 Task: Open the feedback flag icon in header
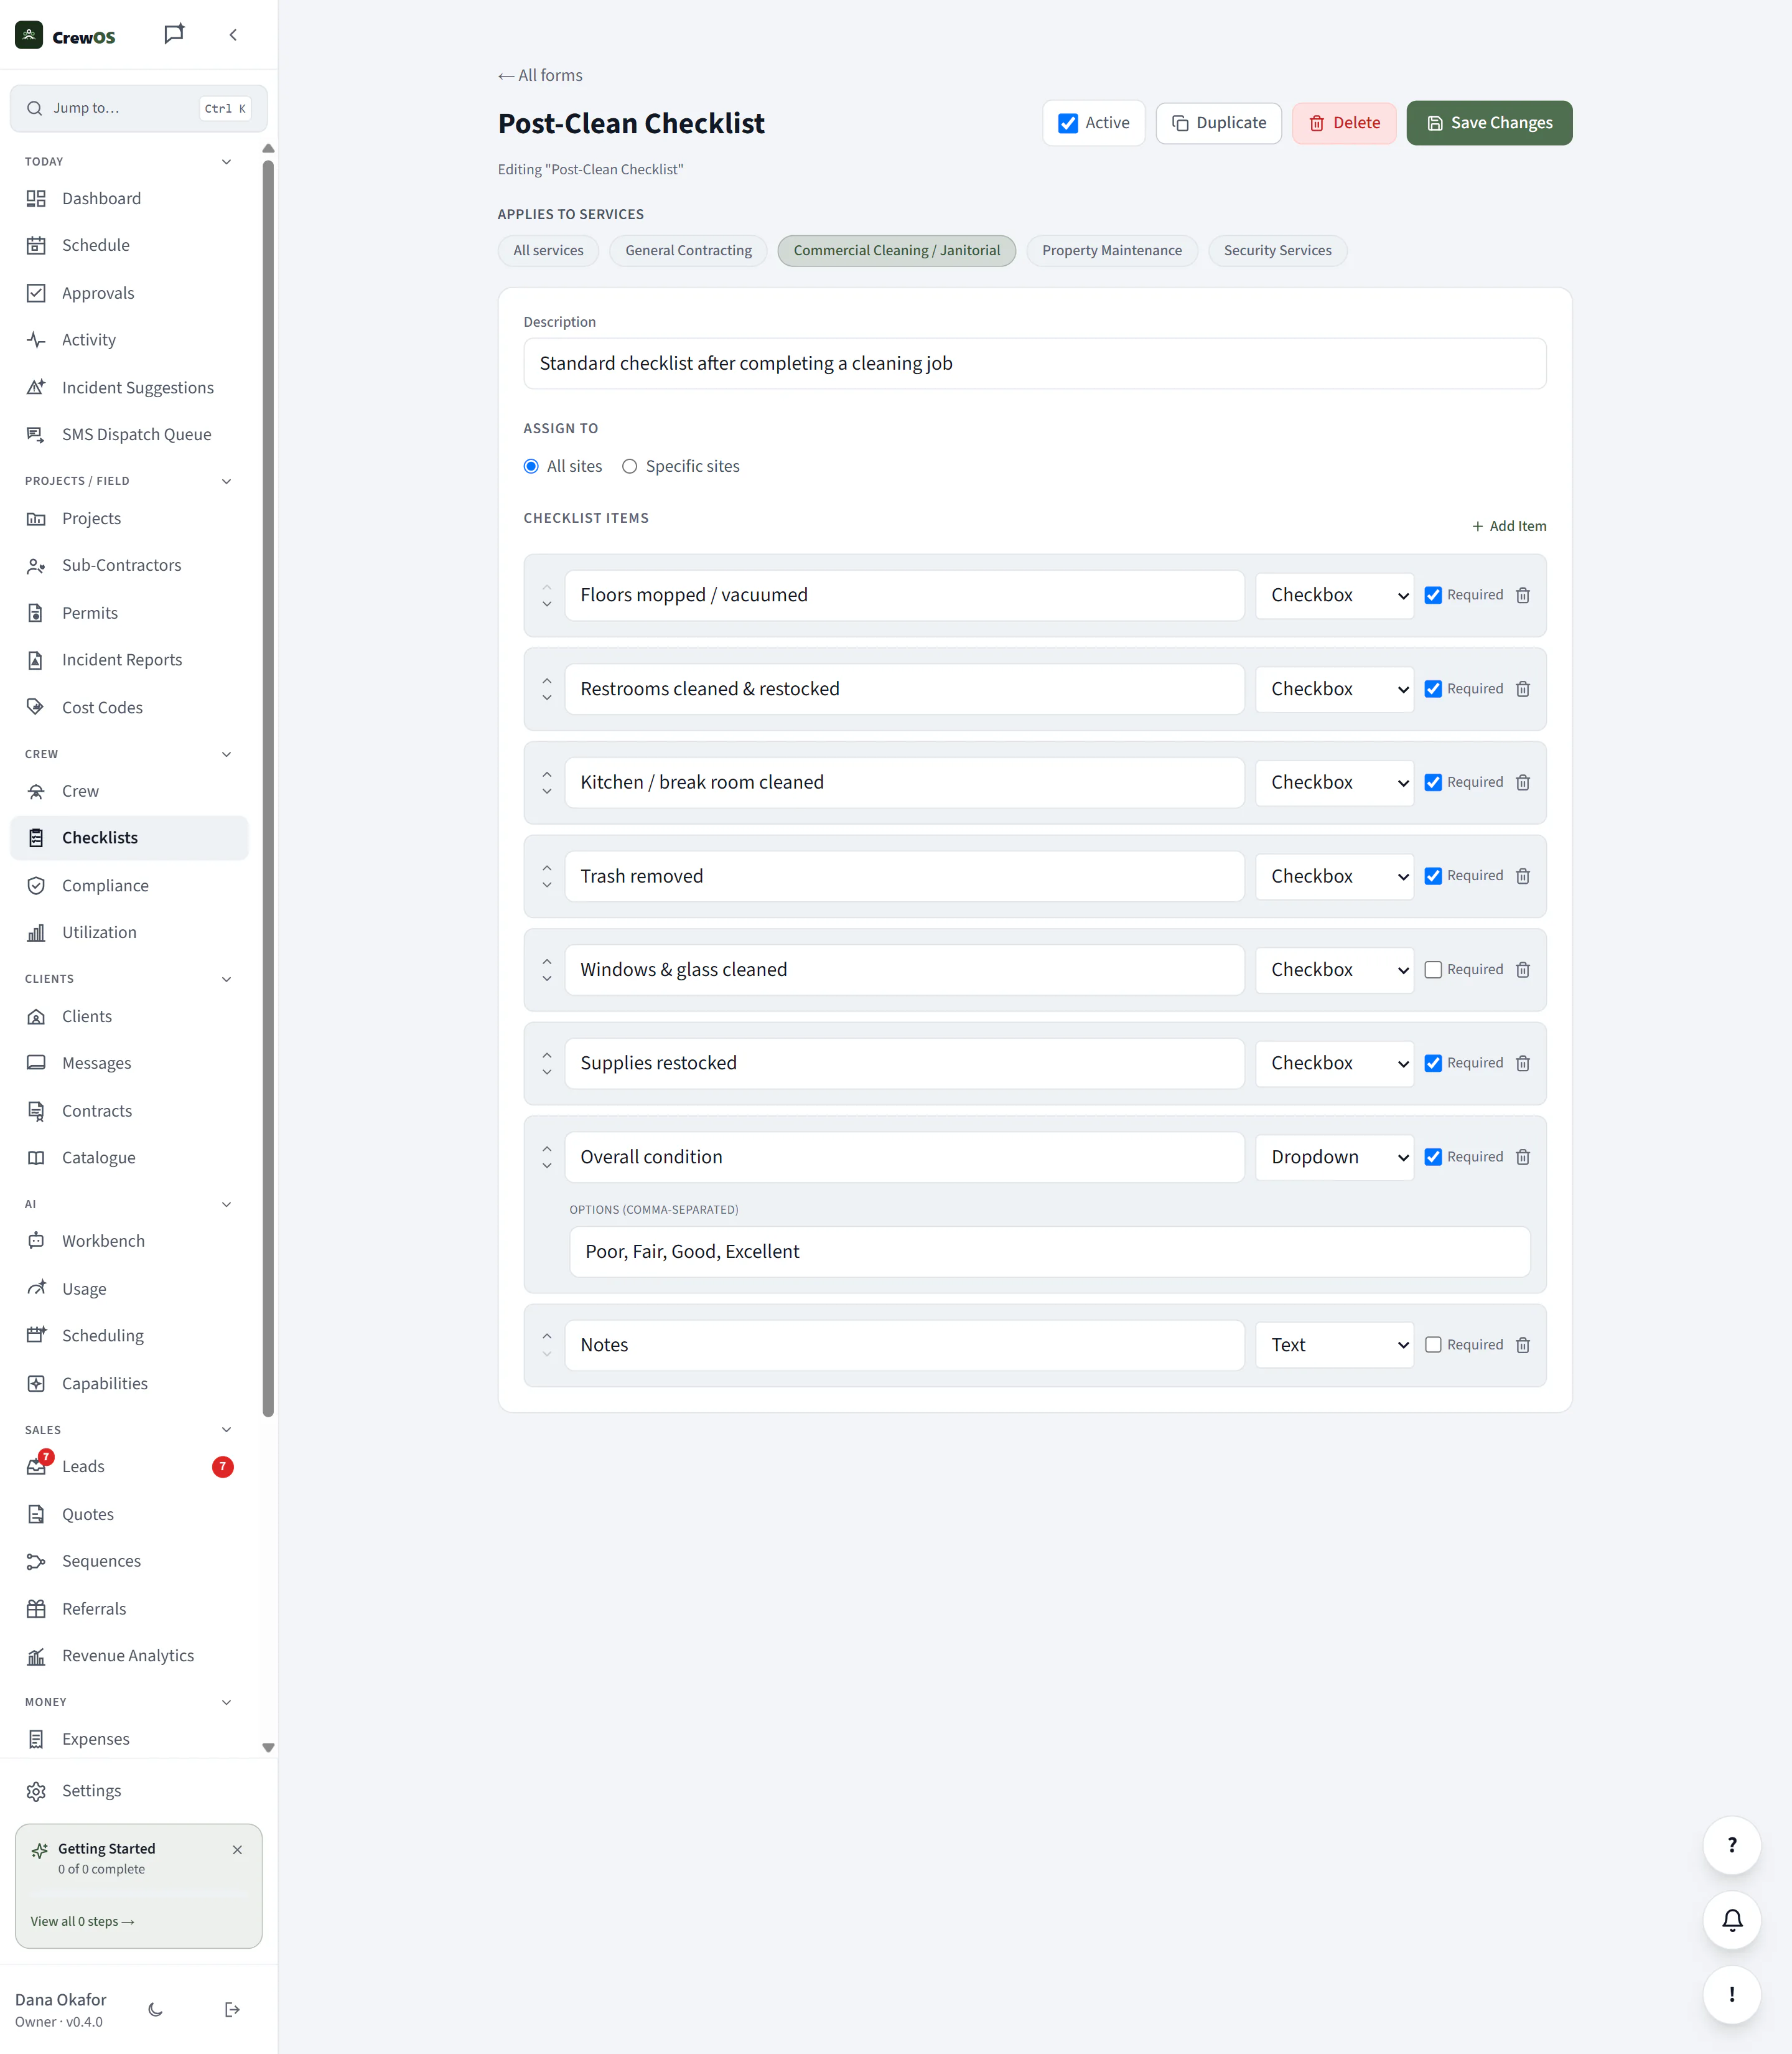pyautogui.click(x=174, y=34)
